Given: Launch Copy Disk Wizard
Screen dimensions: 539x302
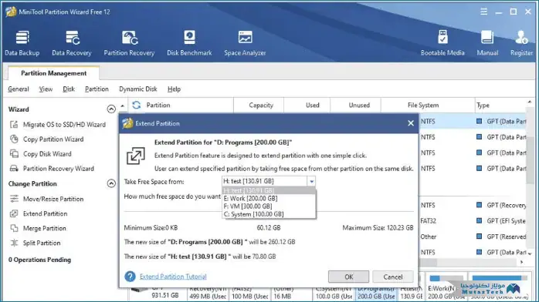Looking at the screenshot, I should (x=41, y=154).
